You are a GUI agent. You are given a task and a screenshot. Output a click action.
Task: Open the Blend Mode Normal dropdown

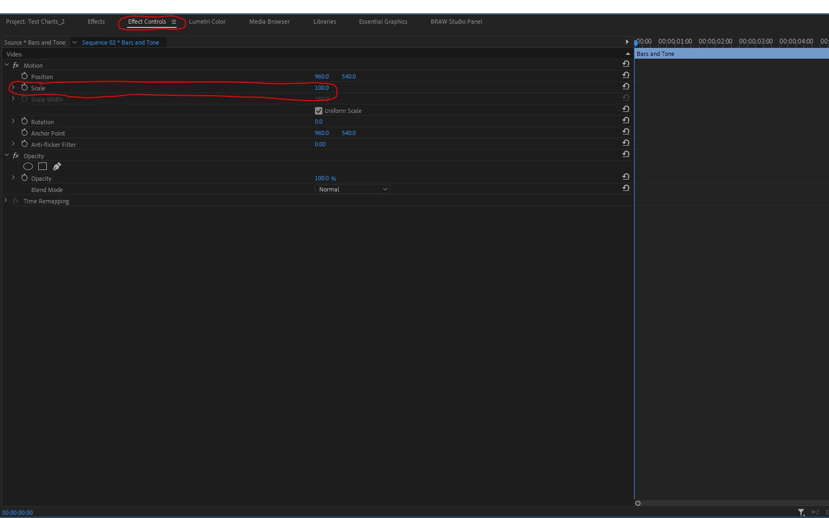(353, 189)
